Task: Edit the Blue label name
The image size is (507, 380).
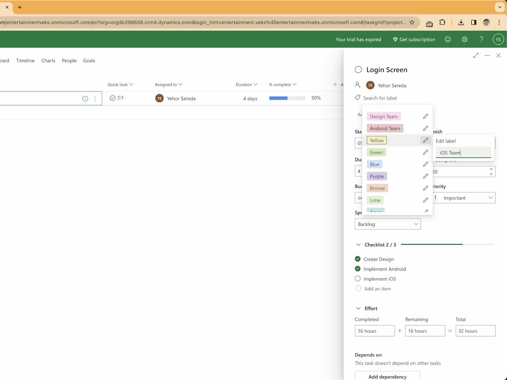Action: 426,164
